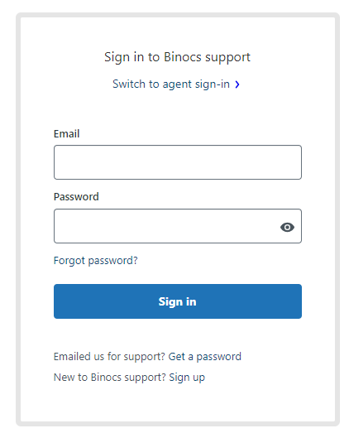Click empty space between Sign in and Emailed text
The image size is (349, 438).
click(178, 335)
